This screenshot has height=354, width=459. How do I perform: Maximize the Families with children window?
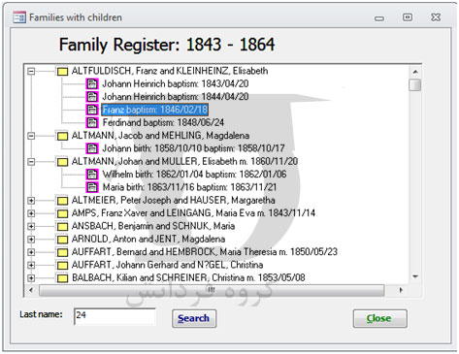click(408, 17)
